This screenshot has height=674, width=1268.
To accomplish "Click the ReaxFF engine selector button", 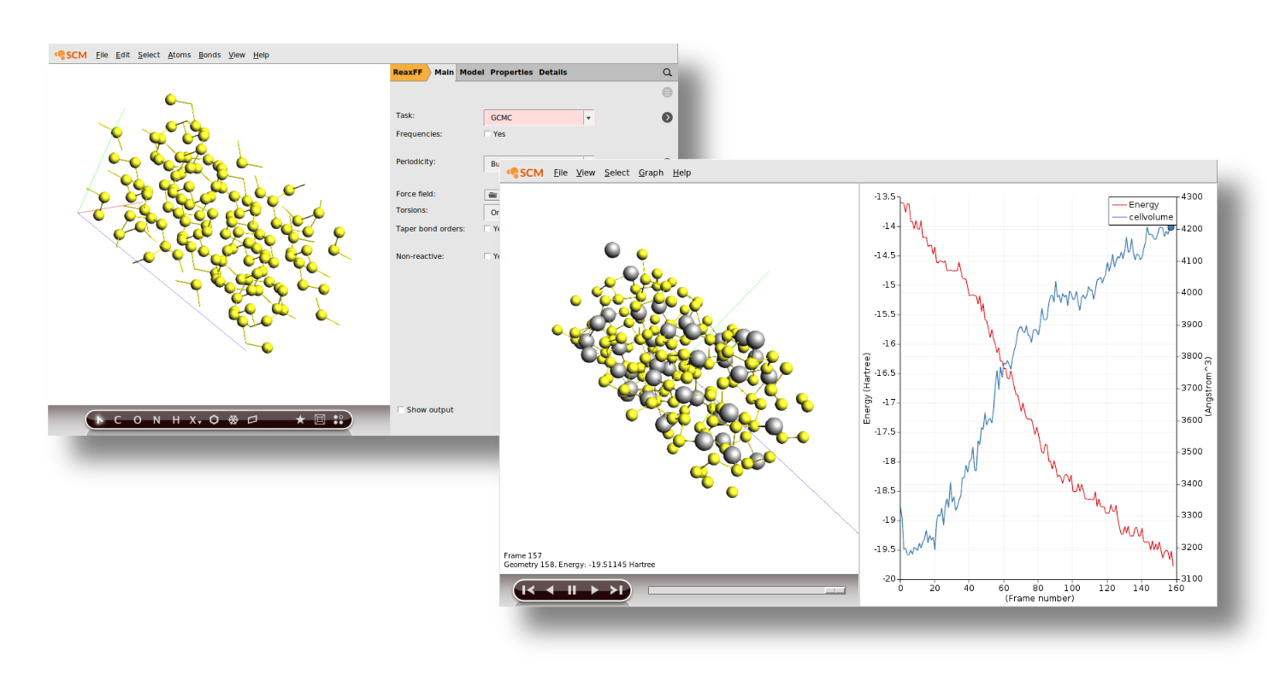I will [x=409, y=73].
